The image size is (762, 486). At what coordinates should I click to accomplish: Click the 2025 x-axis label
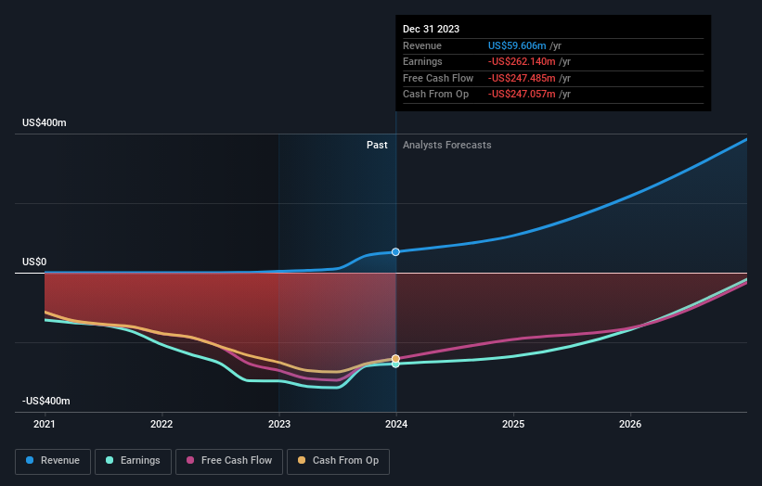click(x=513, y=425)
